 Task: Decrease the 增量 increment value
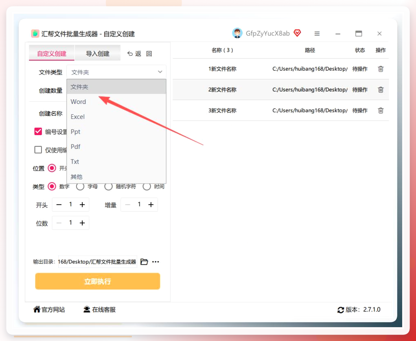(128, 204)
